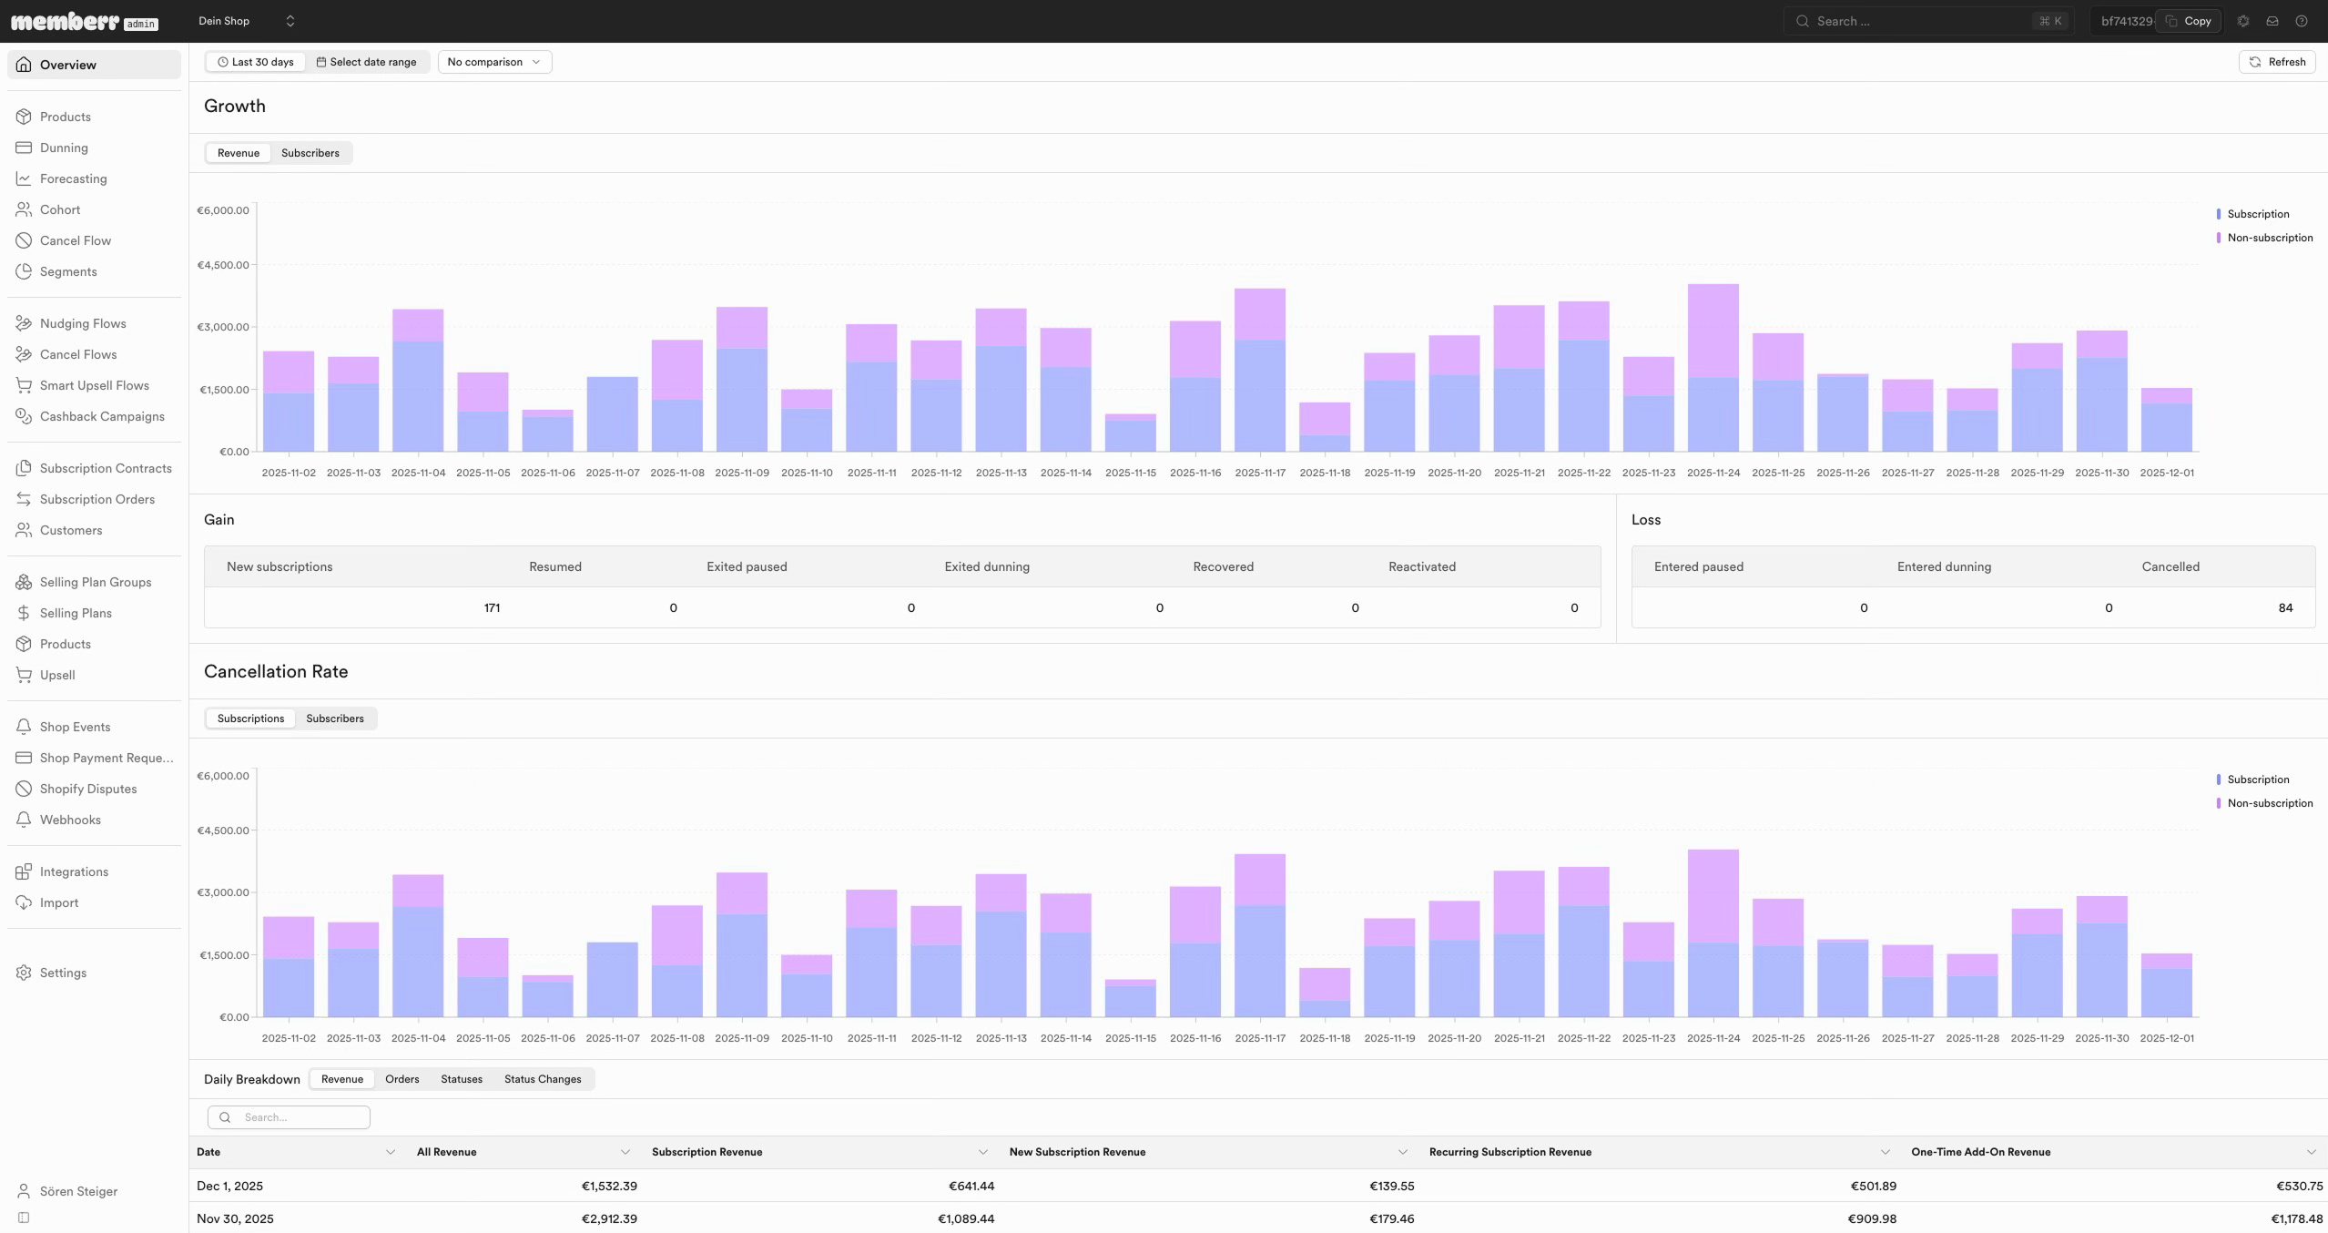2328x1233 pixels.
Task: Click the help question mark icon
Action: click(2302, 21)
